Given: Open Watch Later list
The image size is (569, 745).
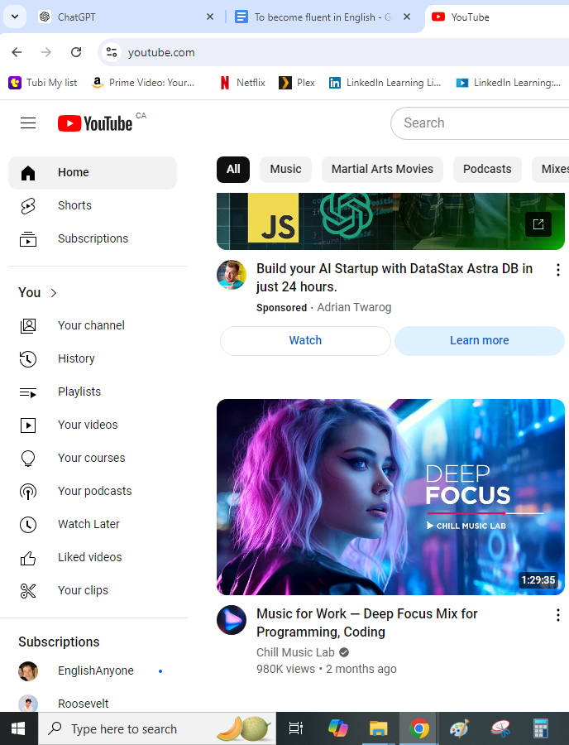Looking at the screenshot, I should coord(88,524).
